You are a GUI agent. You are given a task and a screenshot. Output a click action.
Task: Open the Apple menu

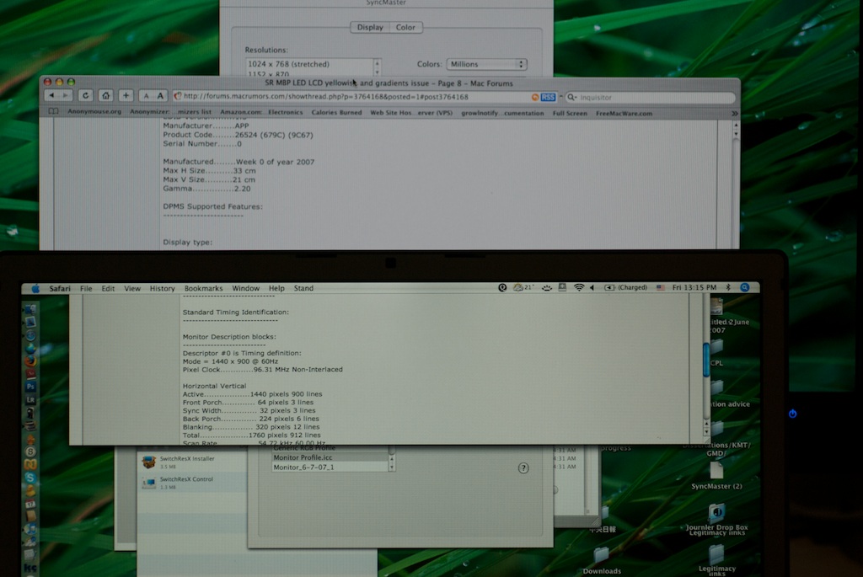(35, 288)
